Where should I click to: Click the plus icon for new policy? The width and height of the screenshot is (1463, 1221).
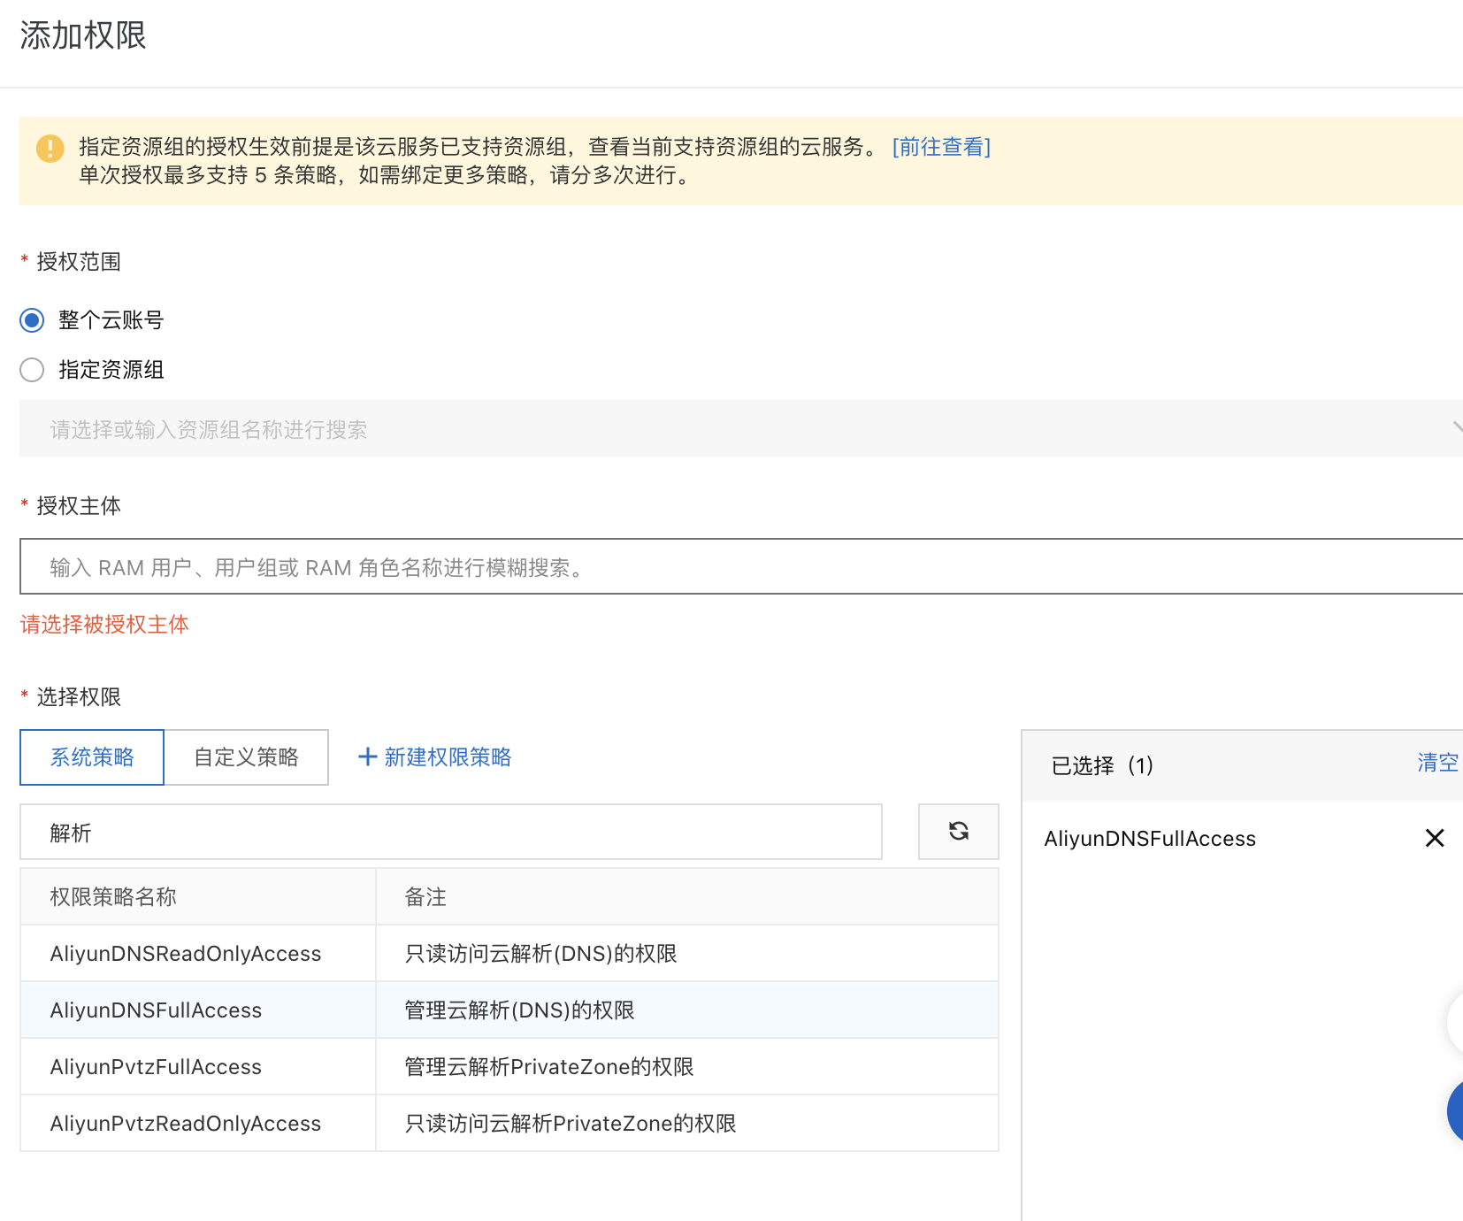(x=367, y=757)
